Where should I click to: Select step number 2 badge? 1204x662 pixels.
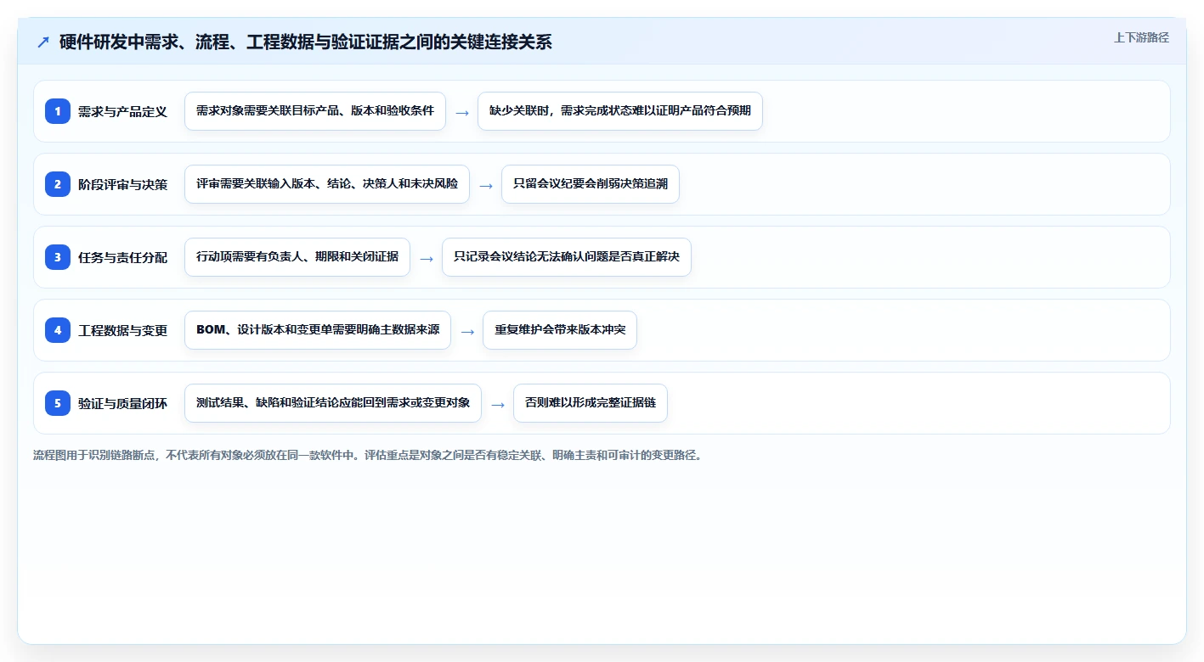(x=58, y=184)
